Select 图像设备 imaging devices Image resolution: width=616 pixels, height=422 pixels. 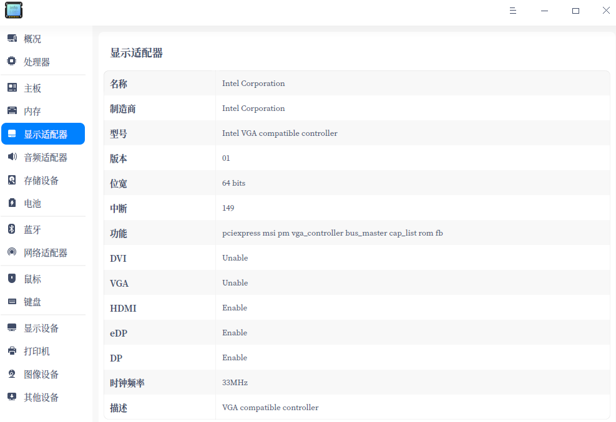[x=43, y=375]
